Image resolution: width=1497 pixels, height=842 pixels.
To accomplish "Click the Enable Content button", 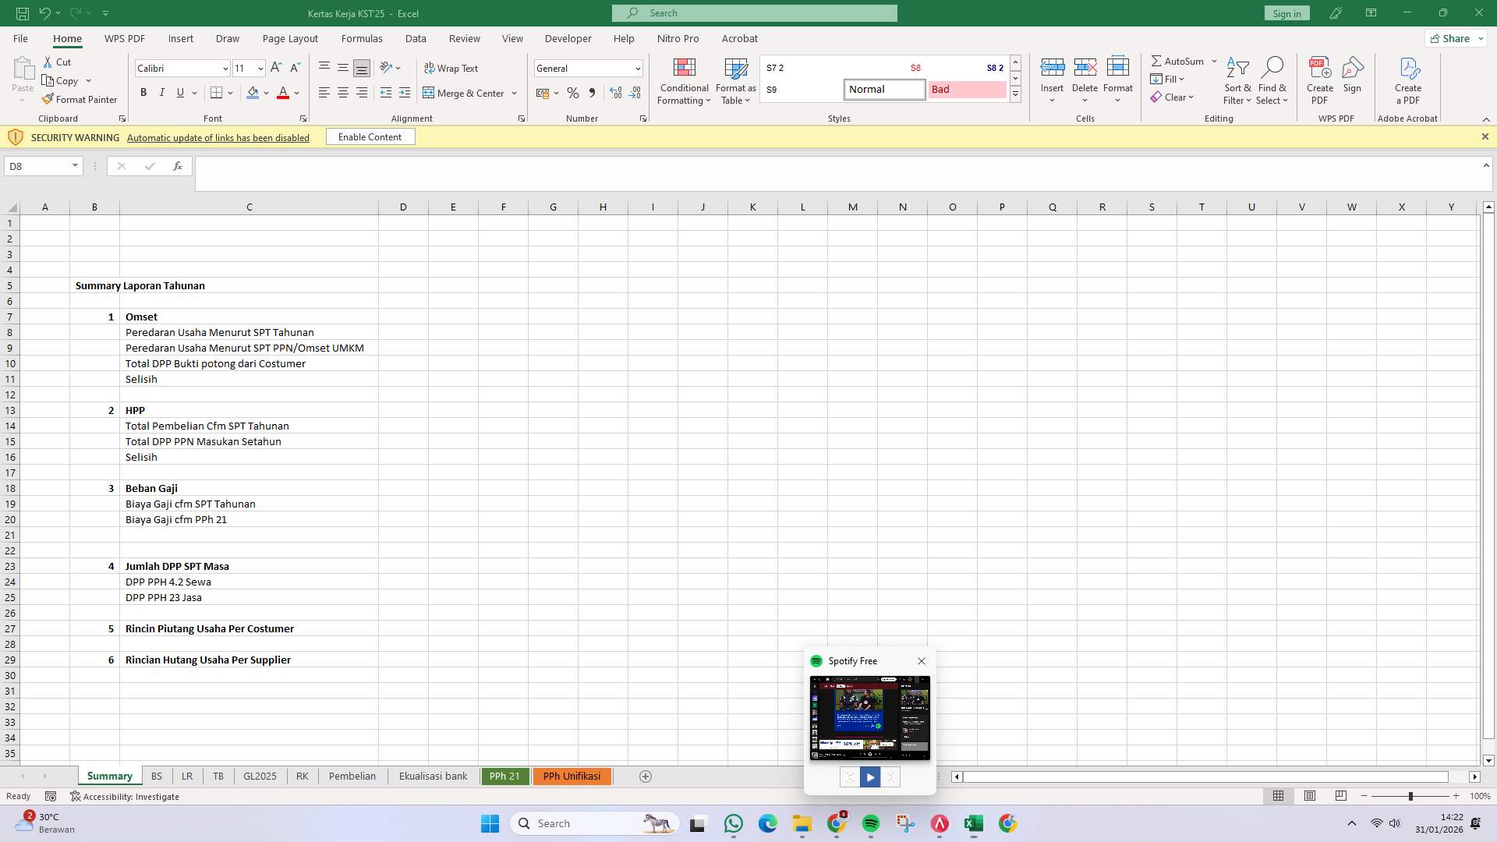I will (370, 136).
